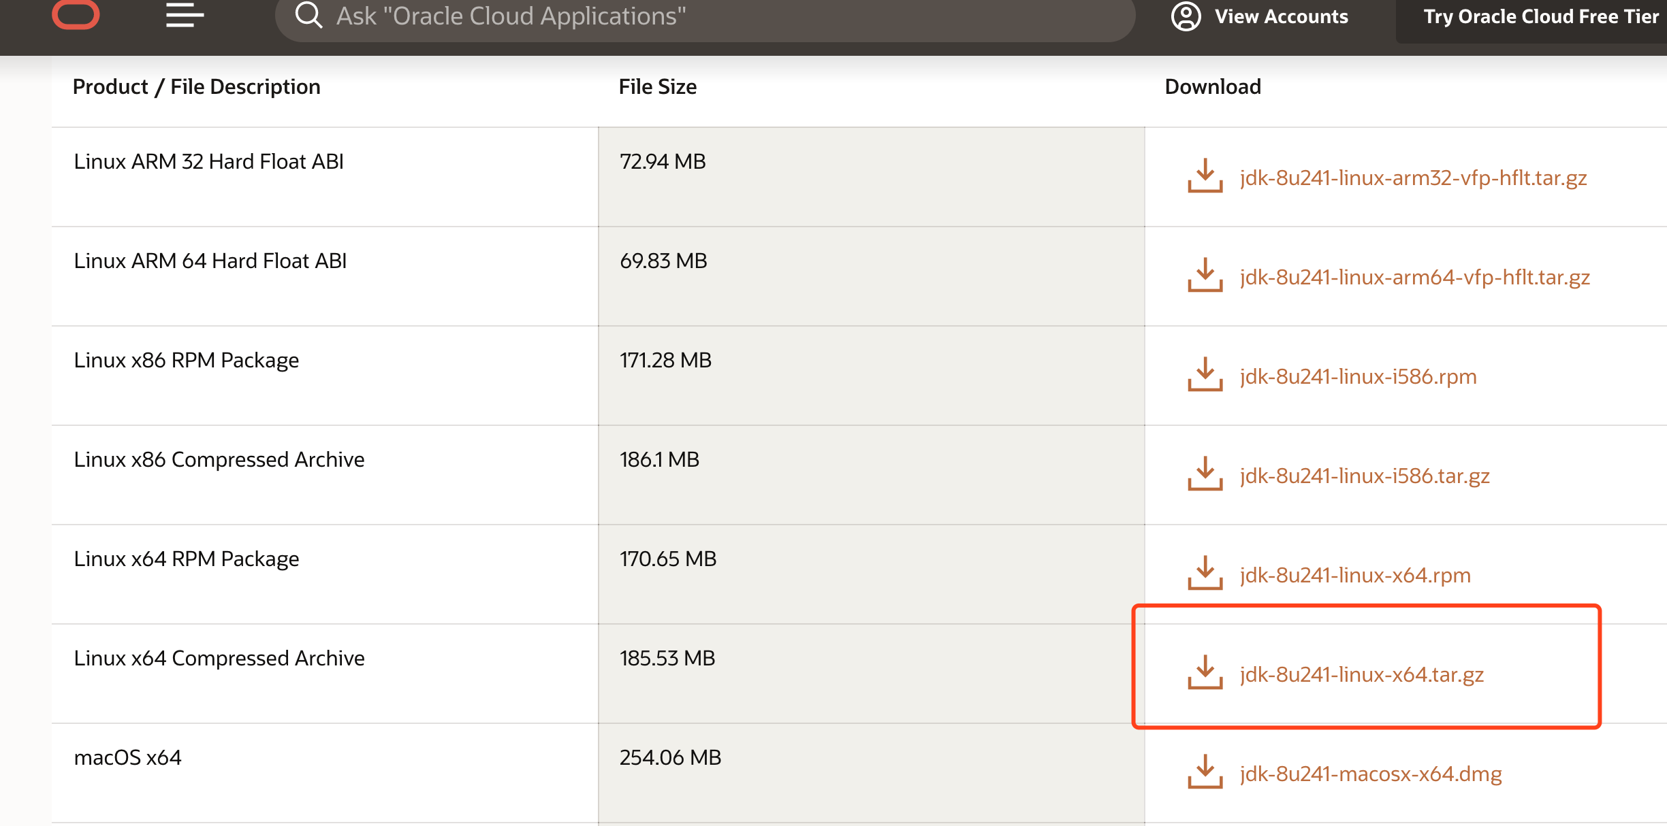Click the magnifier search icon
This screenshot has width=1667, height=826.
308,15
